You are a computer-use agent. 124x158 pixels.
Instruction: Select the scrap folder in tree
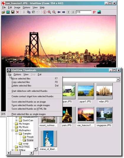pyautogui.click(x=26, y=144)
